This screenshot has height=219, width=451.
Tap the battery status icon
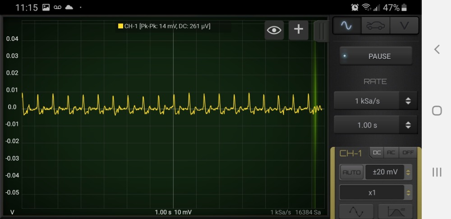click(x=405, y=8)
